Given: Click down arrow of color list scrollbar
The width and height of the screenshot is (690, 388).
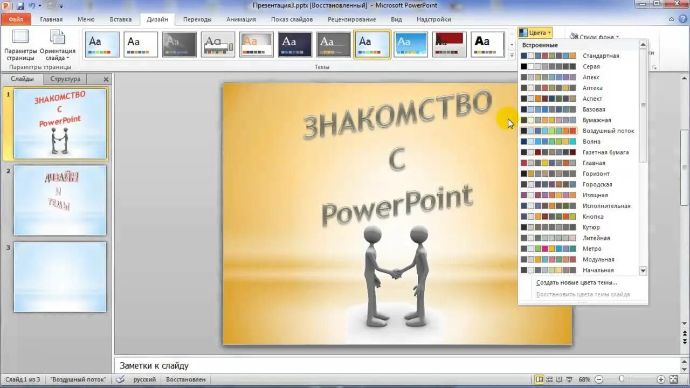Looking at the screenshot, I should [643, 271].
